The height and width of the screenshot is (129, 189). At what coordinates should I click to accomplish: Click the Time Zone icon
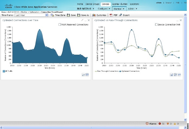(52, 15)
